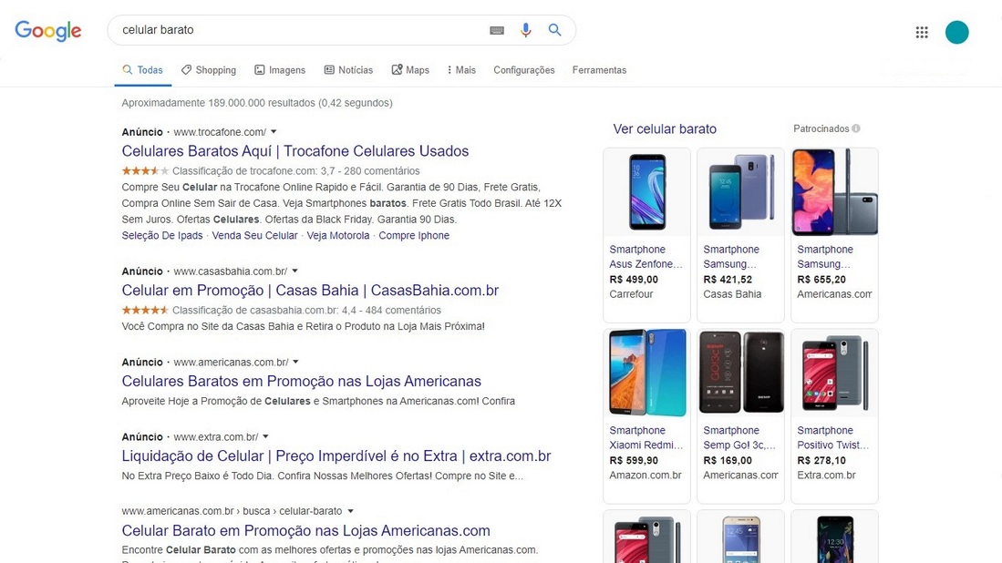Click the R$ 499,00 price

tap(634, 280)
